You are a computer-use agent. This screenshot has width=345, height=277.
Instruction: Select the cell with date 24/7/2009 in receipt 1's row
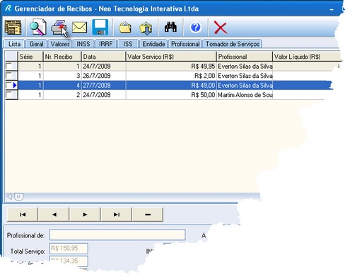pos(103,66)
